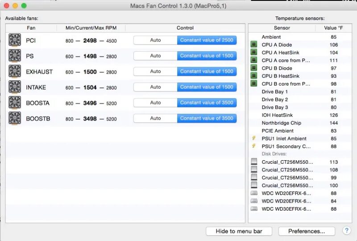This screenshot has height=241, width=357.
Task: Click the CPU A HeatSink chip icon
Action: click(254, 52)
